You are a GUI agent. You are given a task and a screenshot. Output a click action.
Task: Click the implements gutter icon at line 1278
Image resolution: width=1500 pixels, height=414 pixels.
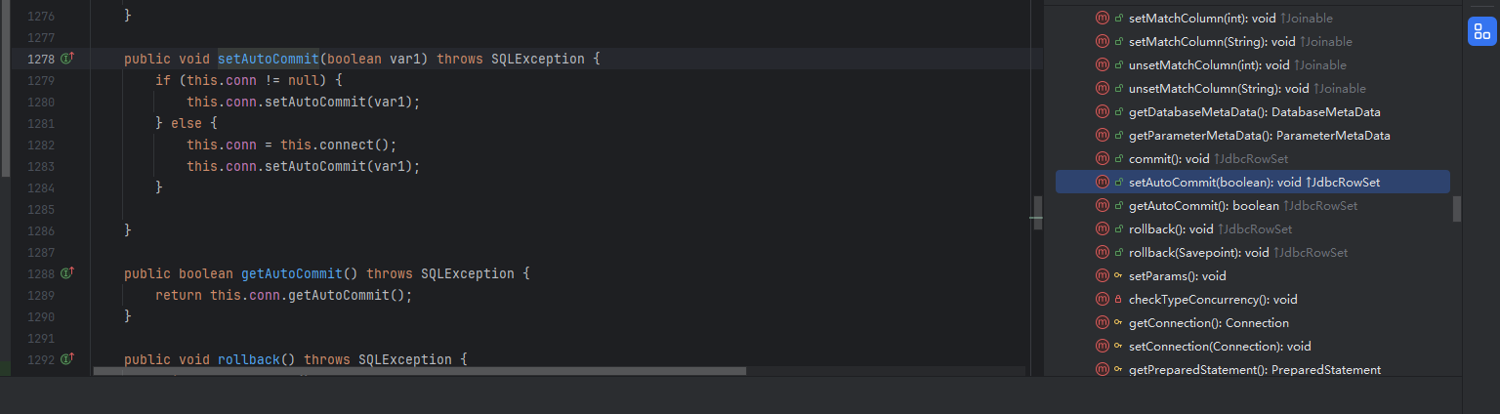(67, 59)
